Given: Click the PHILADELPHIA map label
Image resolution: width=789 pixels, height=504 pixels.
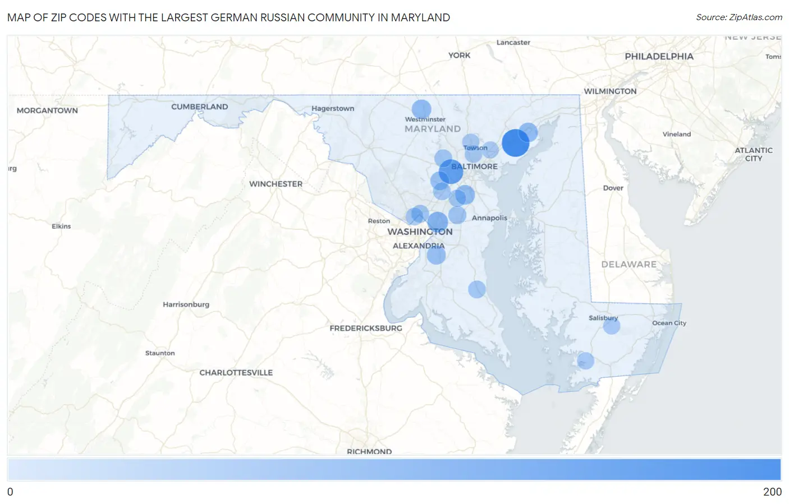Looking at the screenshot, I should 659,56.
